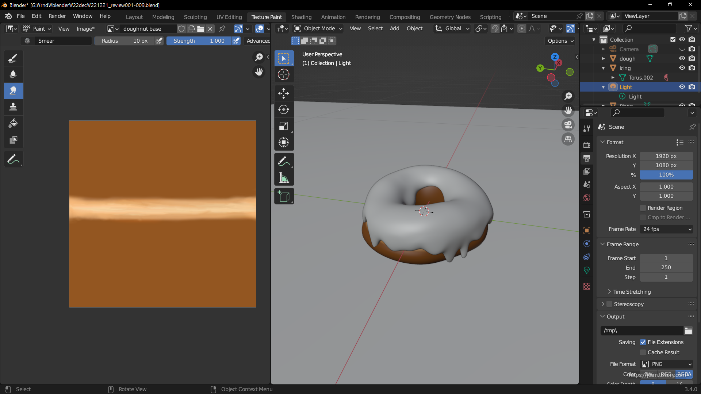Screen dimensions: 701x394
Task: Open the Frame Rate dropdown
Action: pyautogui.click(x=667, y=229)
